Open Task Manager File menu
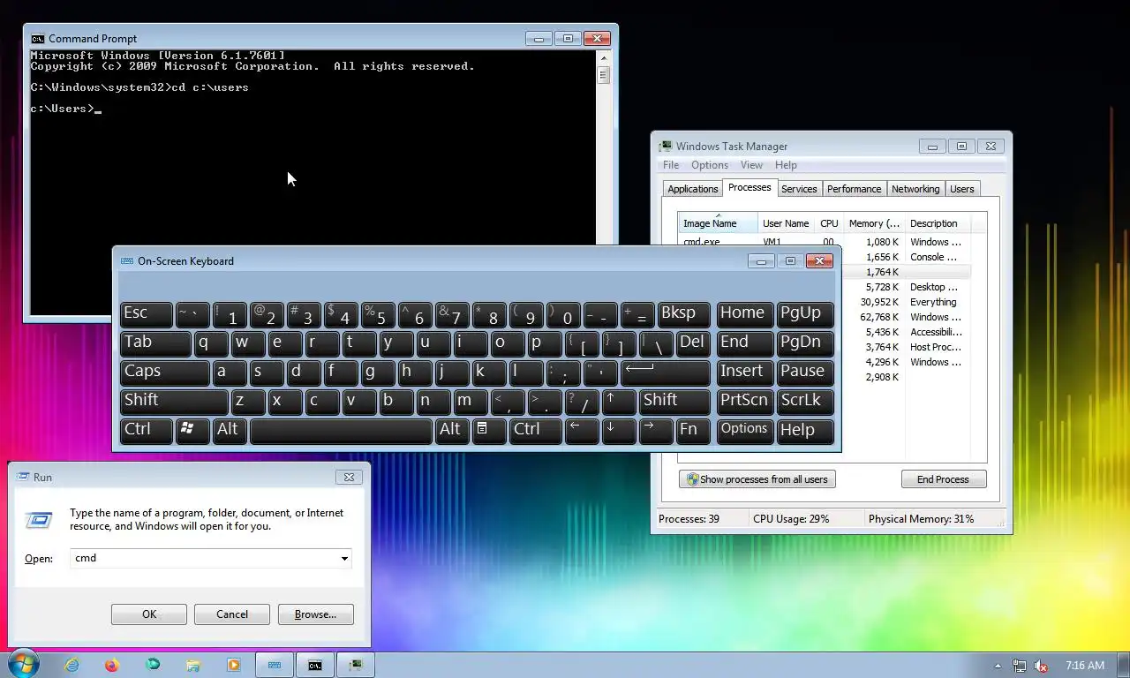Viewport: 1130px width, 678px height. click(x=671, y=165)
